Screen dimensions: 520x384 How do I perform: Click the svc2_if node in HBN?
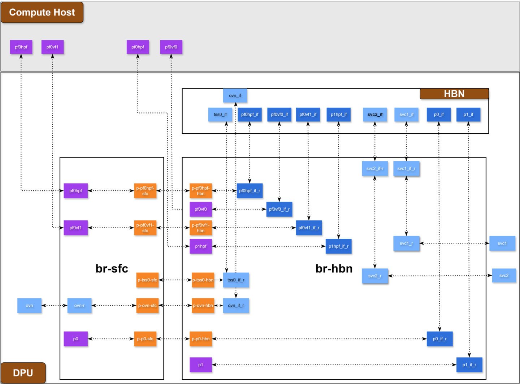(x=374, y=114)
